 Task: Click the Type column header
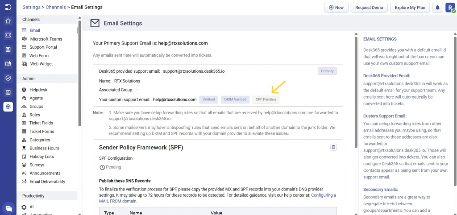coord(109,213)
